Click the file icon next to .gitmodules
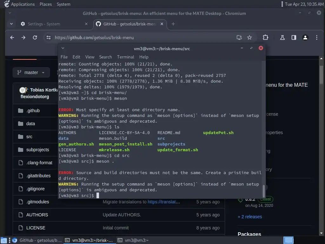Screen dimensions: 325x244 pyautogui.click(x=21, y=202)
